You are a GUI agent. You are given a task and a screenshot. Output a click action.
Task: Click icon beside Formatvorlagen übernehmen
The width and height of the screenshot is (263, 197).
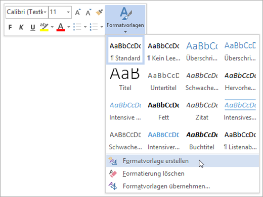(x=113, y=186)
